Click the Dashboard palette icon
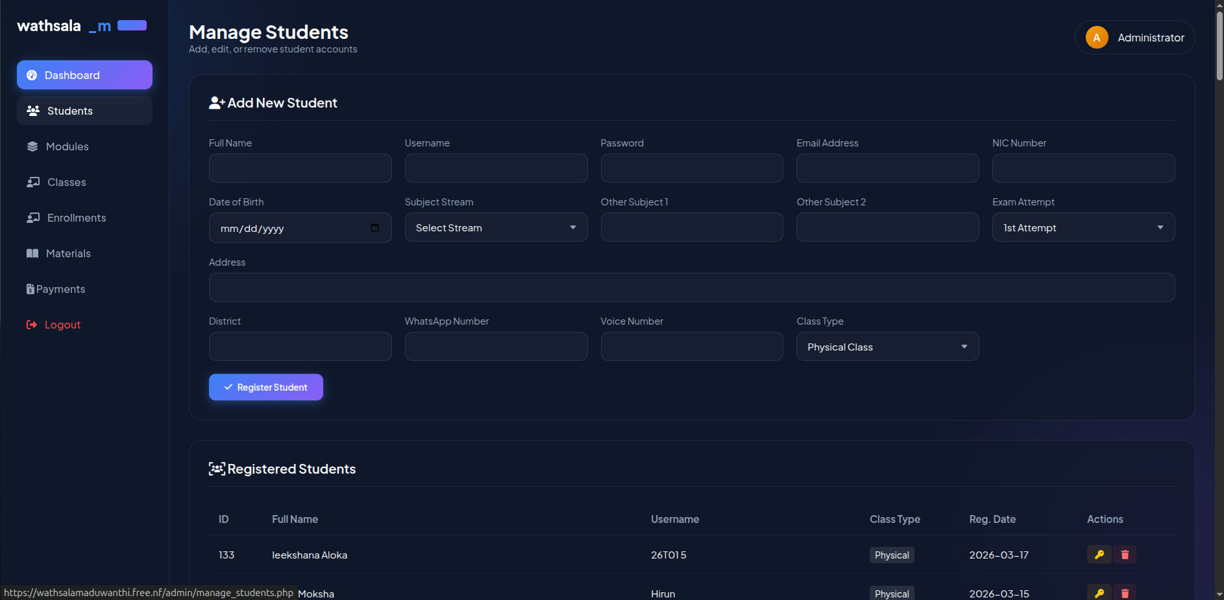The image size is (1224, 600). 32,75
